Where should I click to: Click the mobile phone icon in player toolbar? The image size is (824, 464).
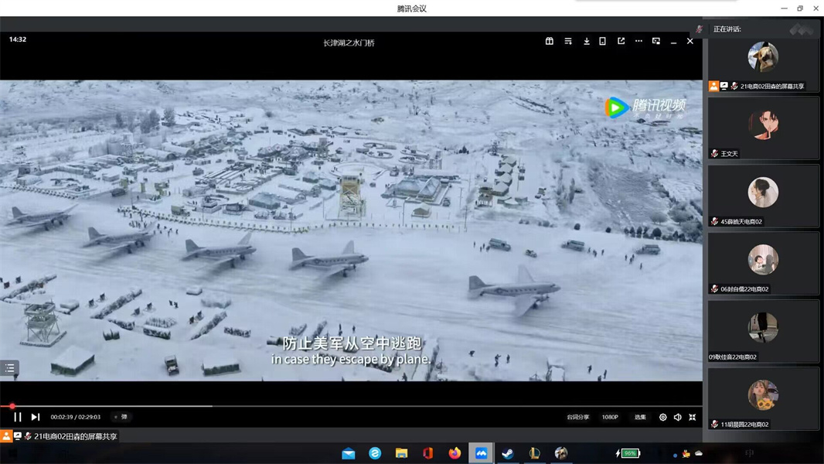pos(603,41)
